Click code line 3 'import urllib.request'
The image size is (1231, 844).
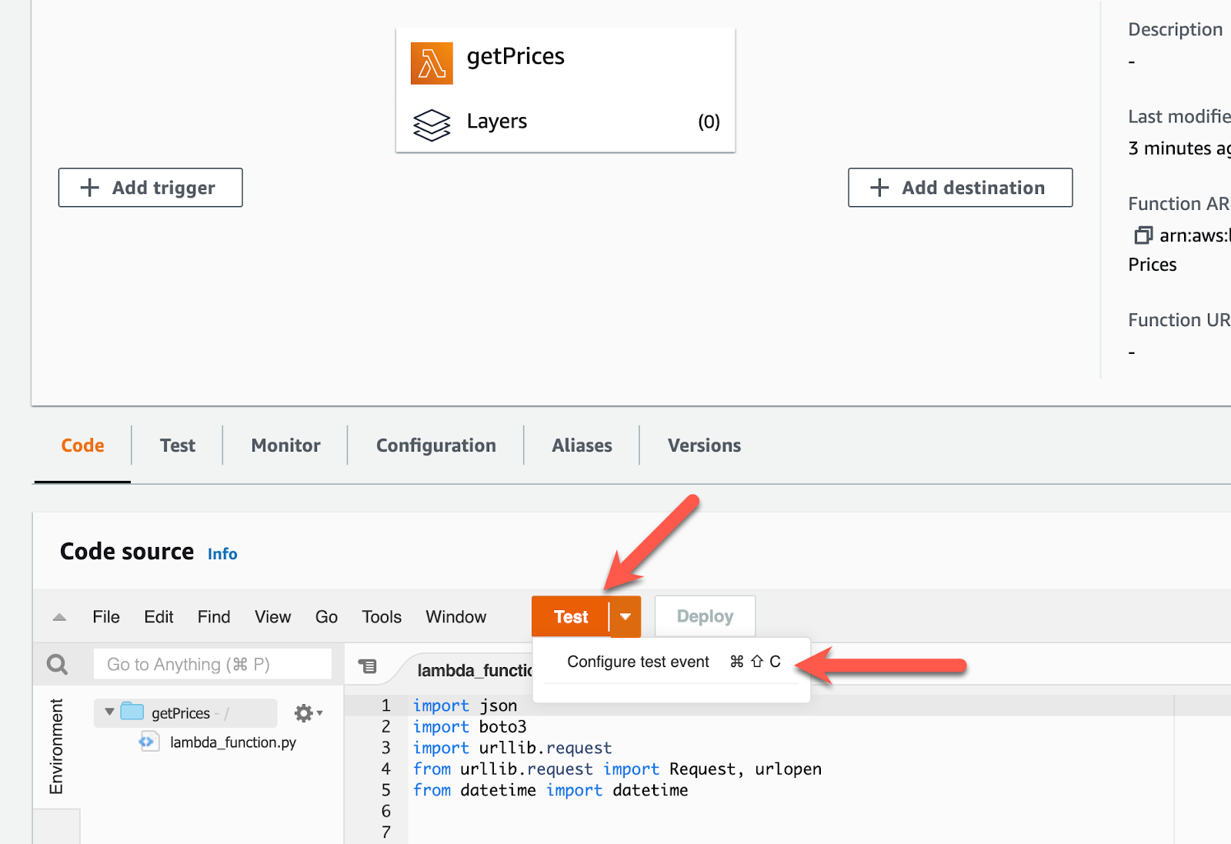(x=512, y=748)
